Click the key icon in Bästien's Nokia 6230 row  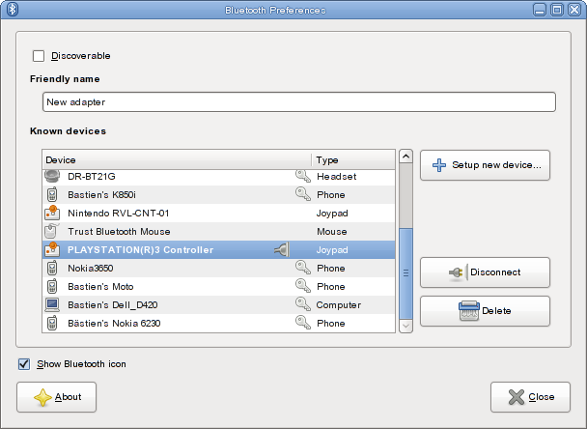(303, 323)
